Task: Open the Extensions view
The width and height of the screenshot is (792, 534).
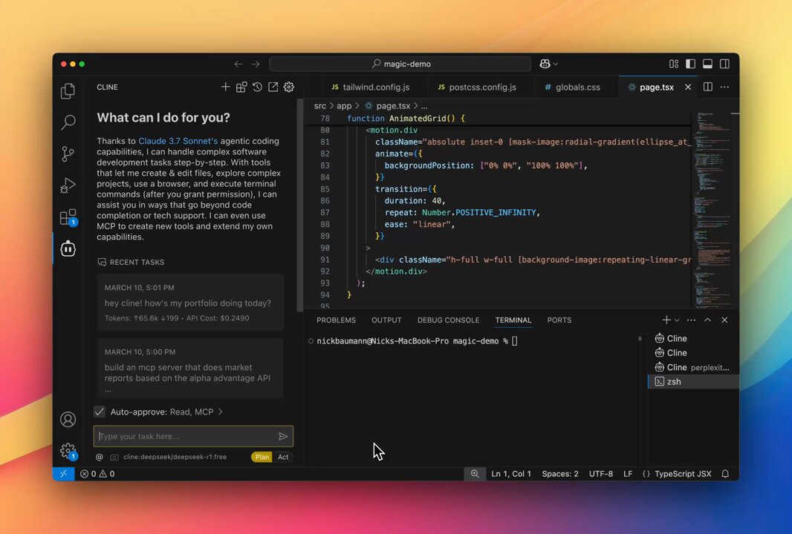Action: (x=68, y=217)
